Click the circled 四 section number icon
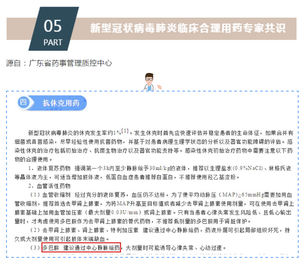Viewport: 303px width, 263px height. tap(23, 102)
